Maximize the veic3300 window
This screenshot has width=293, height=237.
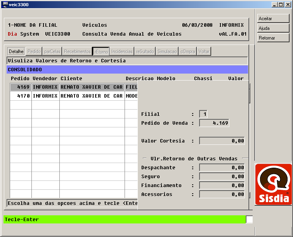tap(281, 5)
